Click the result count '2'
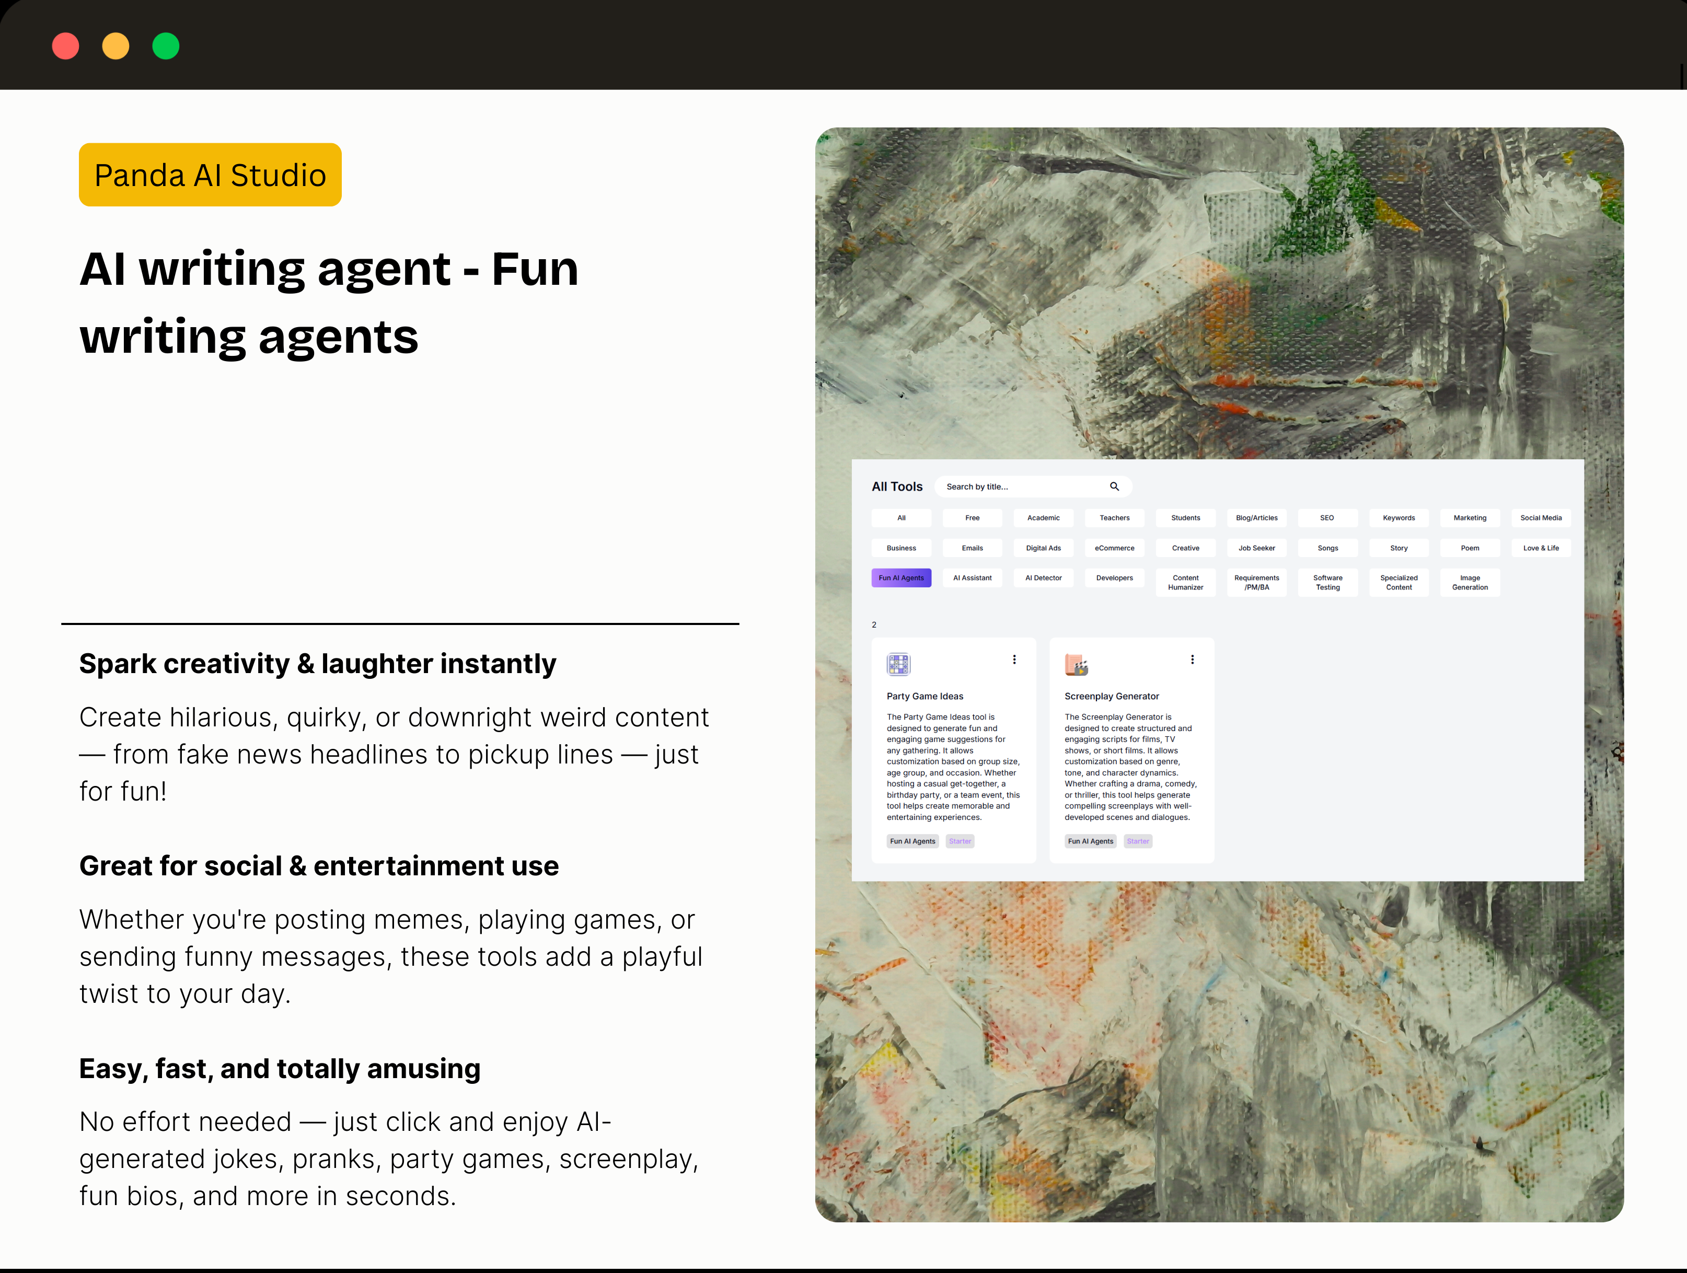1687x1273 pixels. [874, 624]
